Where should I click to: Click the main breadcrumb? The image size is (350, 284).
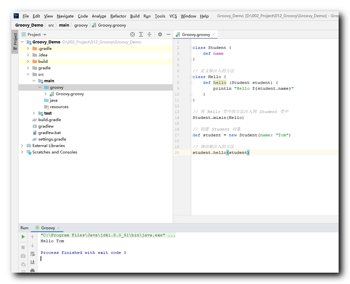click(64, 25)
